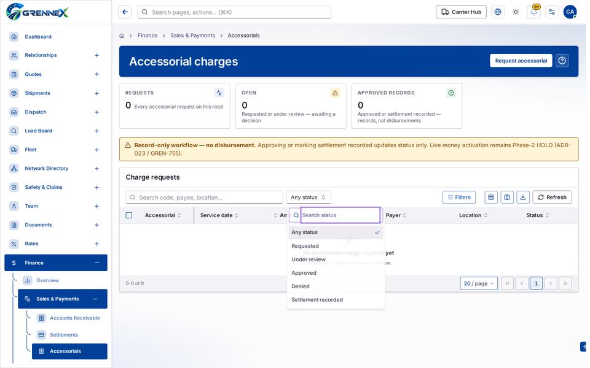Open the Any status dropdown
The height and width of the screenshot is (368, 590).
pos(309,197)
